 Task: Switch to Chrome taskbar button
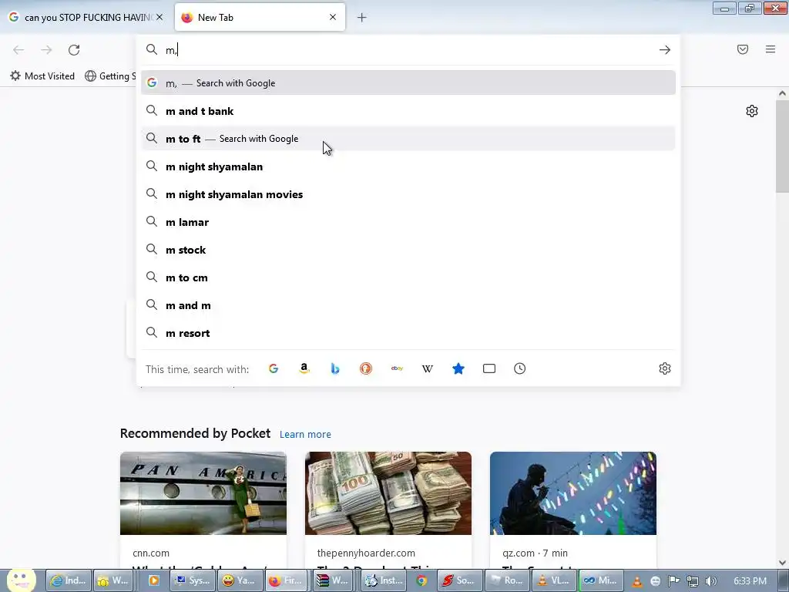click(421, 580)
